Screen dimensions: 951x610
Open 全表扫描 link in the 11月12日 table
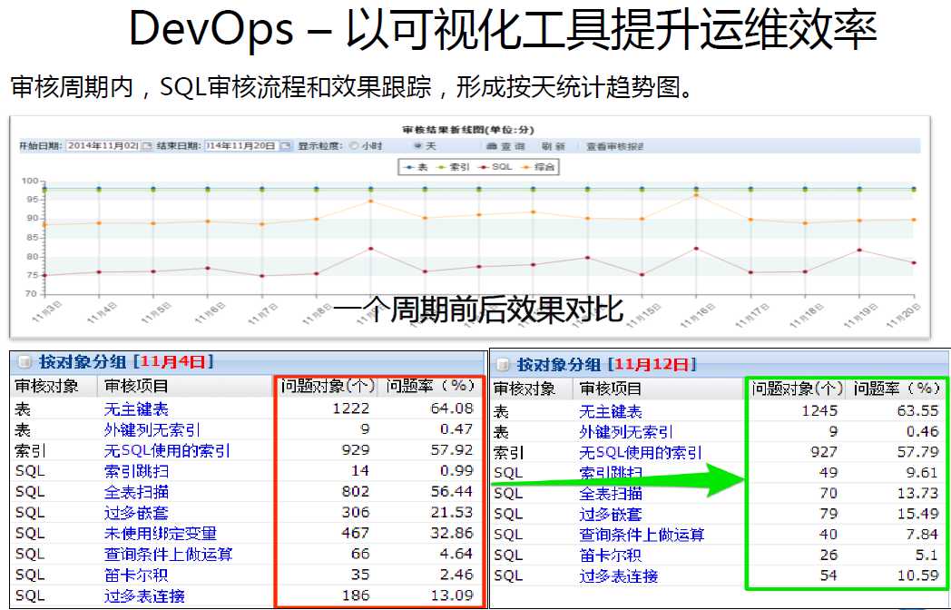click(x=611, y=494)
